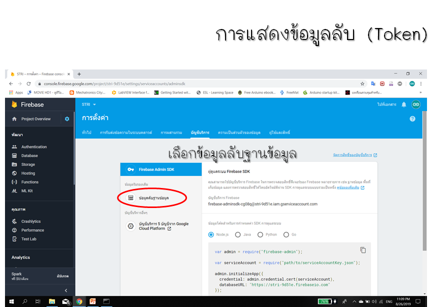Click the page vertical scrollbar
This screenshot has height=307, width=448.
[x=424, y=181]
